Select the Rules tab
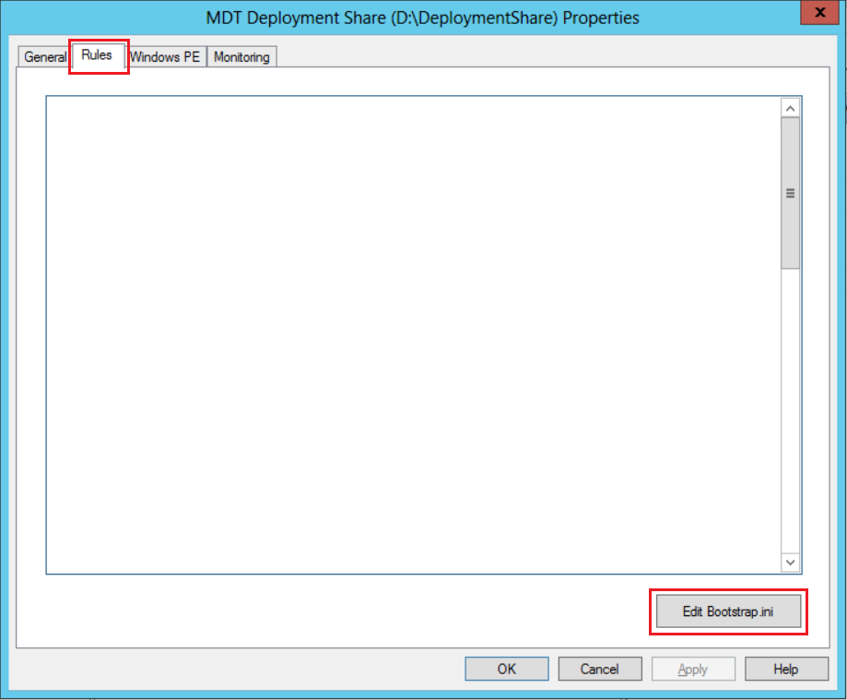This screenshot has width=847, height=700. (98, 55)
